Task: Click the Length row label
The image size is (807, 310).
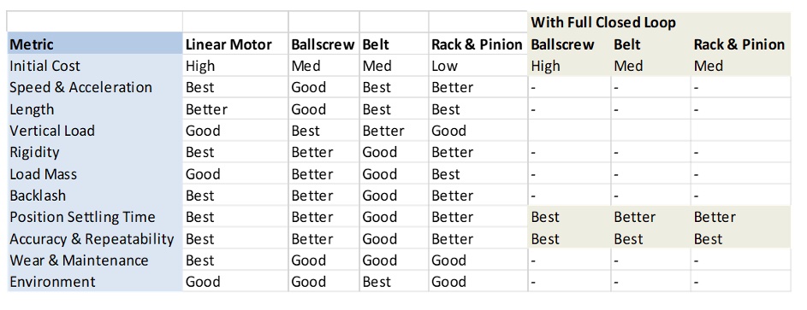Action: (32, 109)
